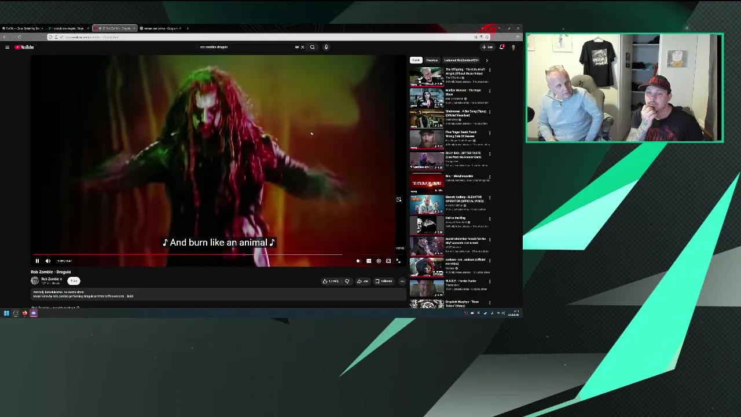Screen dimensions: 741x417
Task: Click the Jaa share button
Action: [x=362, y=281]
